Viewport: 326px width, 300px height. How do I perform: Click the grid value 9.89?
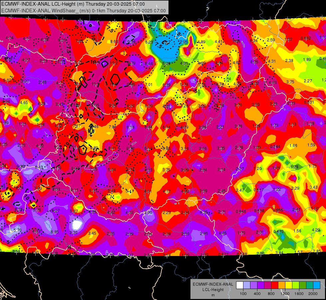pyautogui.click(x=94, y=148)
